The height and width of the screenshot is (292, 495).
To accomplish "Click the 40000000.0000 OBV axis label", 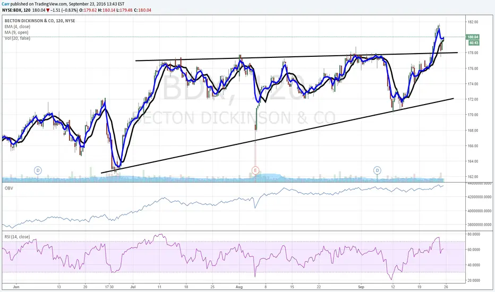I will (x=479, y=211).
